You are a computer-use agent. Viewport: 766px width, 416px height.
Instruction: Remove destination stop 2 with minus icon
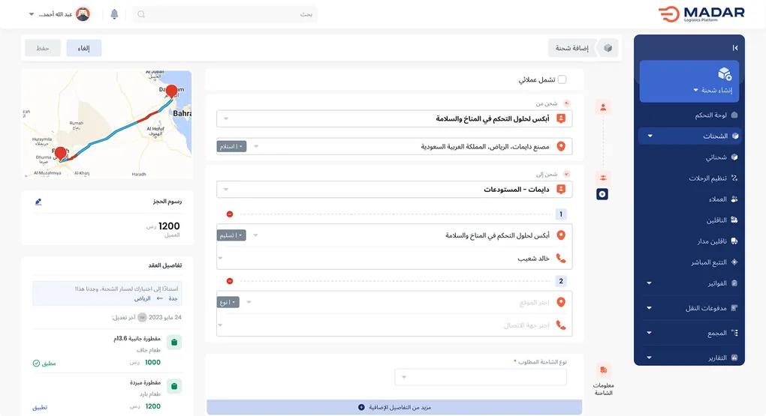pyautogui.click(x=230, y=281)
